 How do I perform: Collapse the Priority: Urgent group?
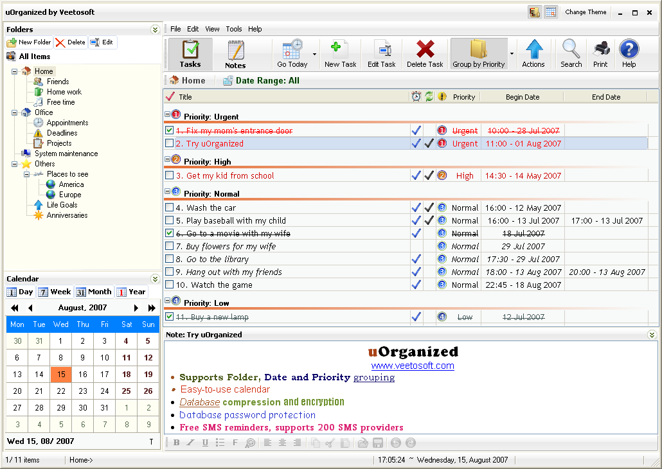pos(167,114)
